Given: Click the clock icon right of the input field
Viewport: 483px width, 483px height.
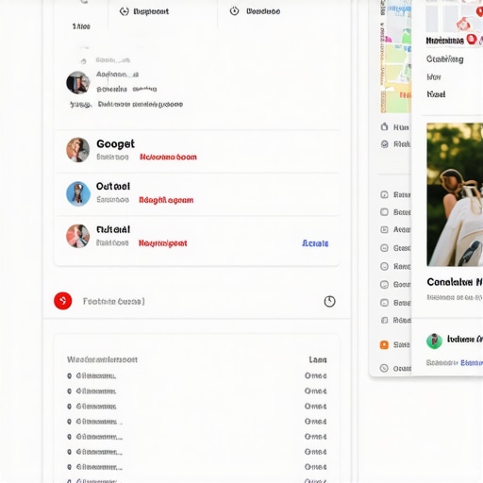Looking at the screenshot, I should (329, 301).
